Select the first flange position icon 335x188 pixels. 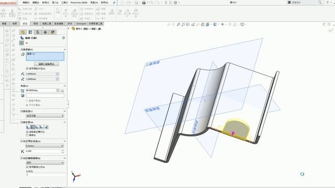[28, 127]
